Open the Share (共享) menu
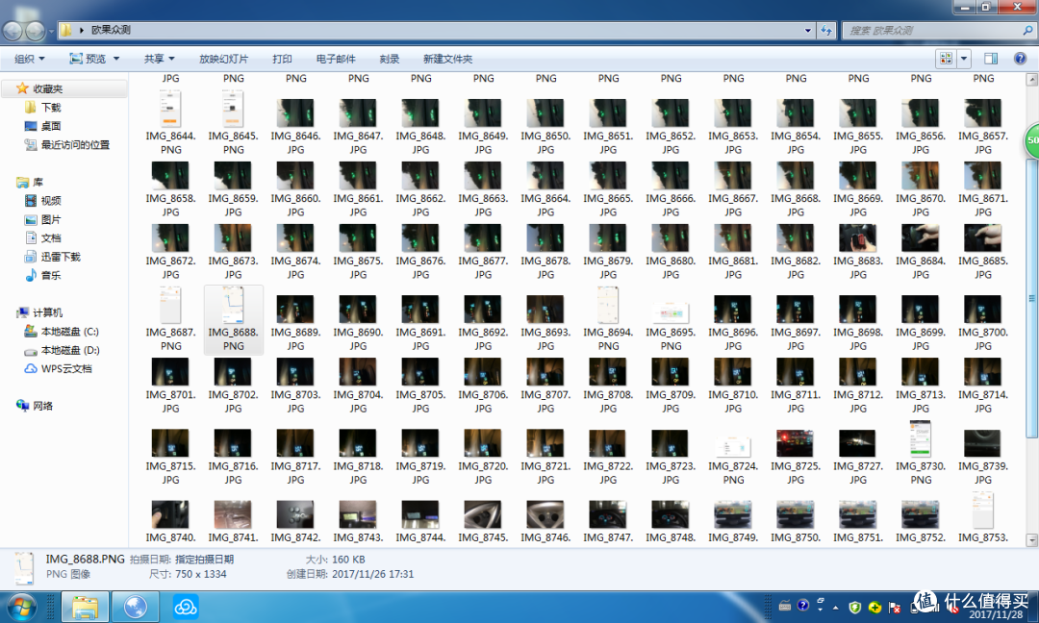Viewport: 1039px width, 623px height. 159,59
